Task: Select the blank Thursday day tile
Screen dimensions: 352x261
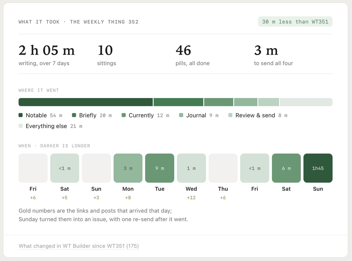Action: 223,168
